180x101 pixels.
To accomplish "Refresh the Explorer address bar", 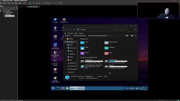I will pos(114,29).
